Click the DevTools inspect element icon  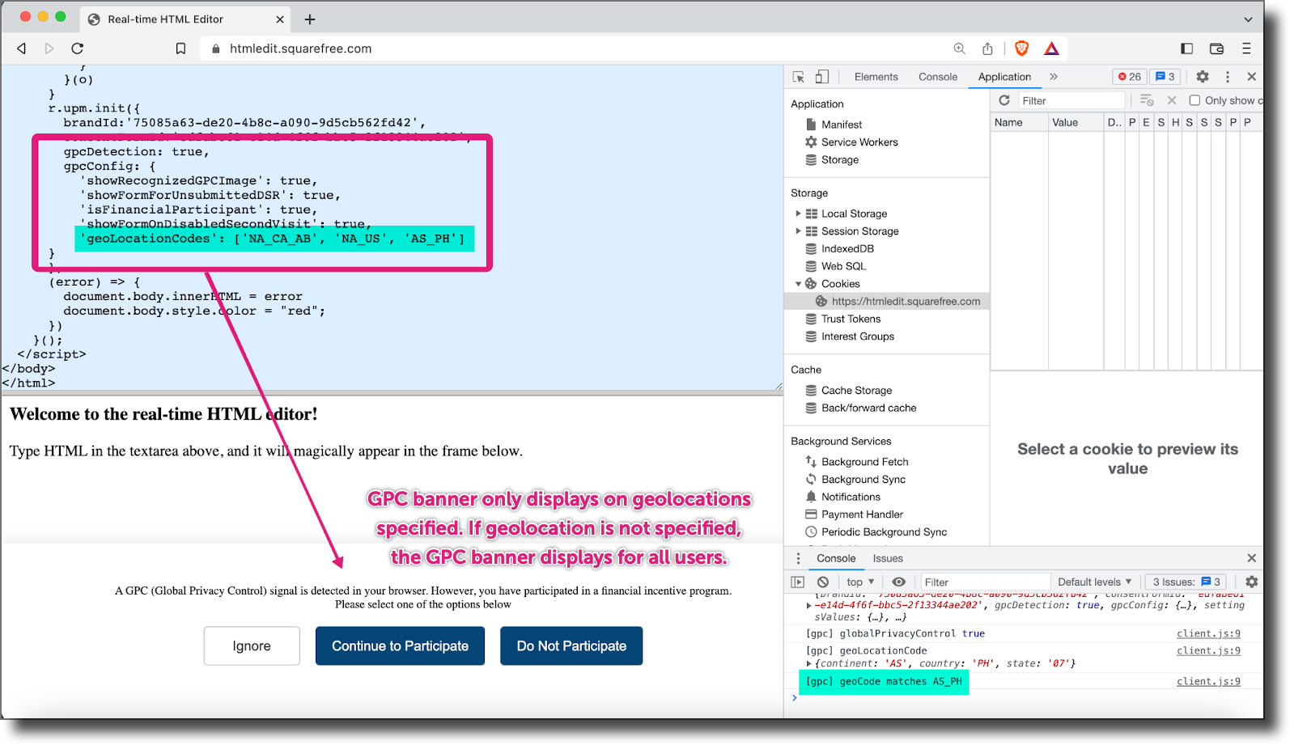tap(799, 77)
